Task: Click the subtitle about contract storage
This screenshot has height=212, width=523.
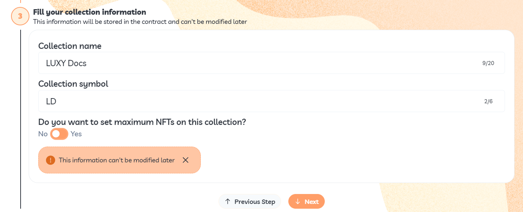Action: (140, 22)
